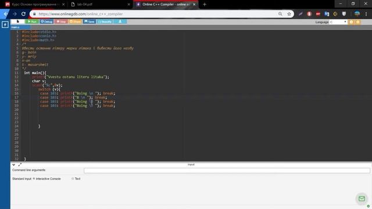Click the yellow diamond extension icon

coord(335,14)
